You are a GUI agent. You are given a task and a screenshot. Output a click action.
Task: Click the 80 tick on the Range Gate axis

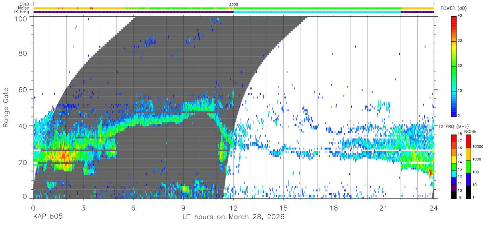click(x=23, y=53)
